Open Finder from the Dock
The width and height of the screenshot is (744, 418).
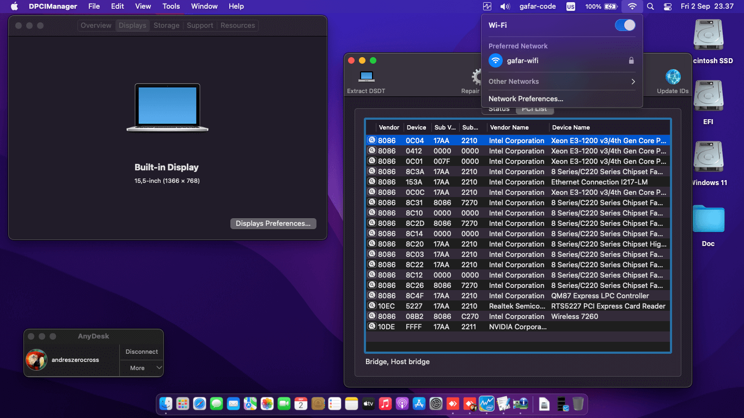coord(166,403)
